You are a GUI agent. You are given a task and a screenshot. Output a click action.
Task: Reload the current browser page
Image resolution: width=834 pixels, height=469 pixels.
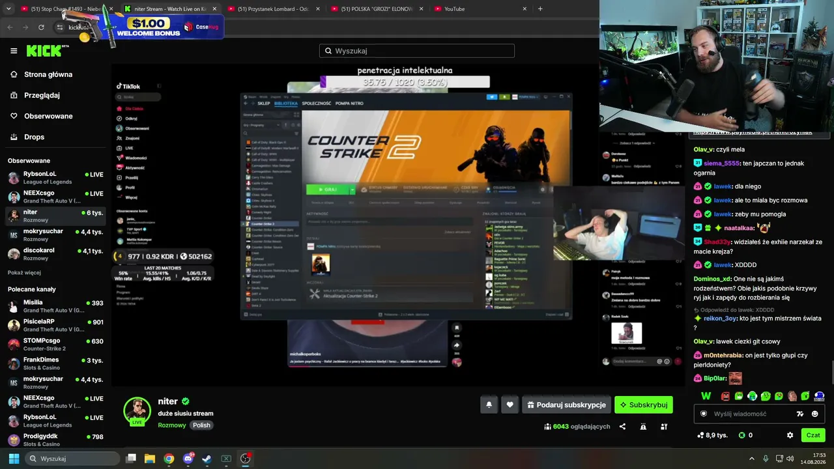pos(41,27)
